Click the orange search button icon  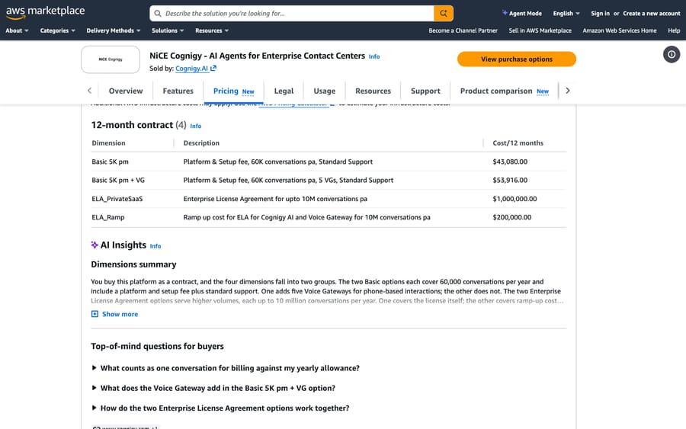(x=443, y=14)
